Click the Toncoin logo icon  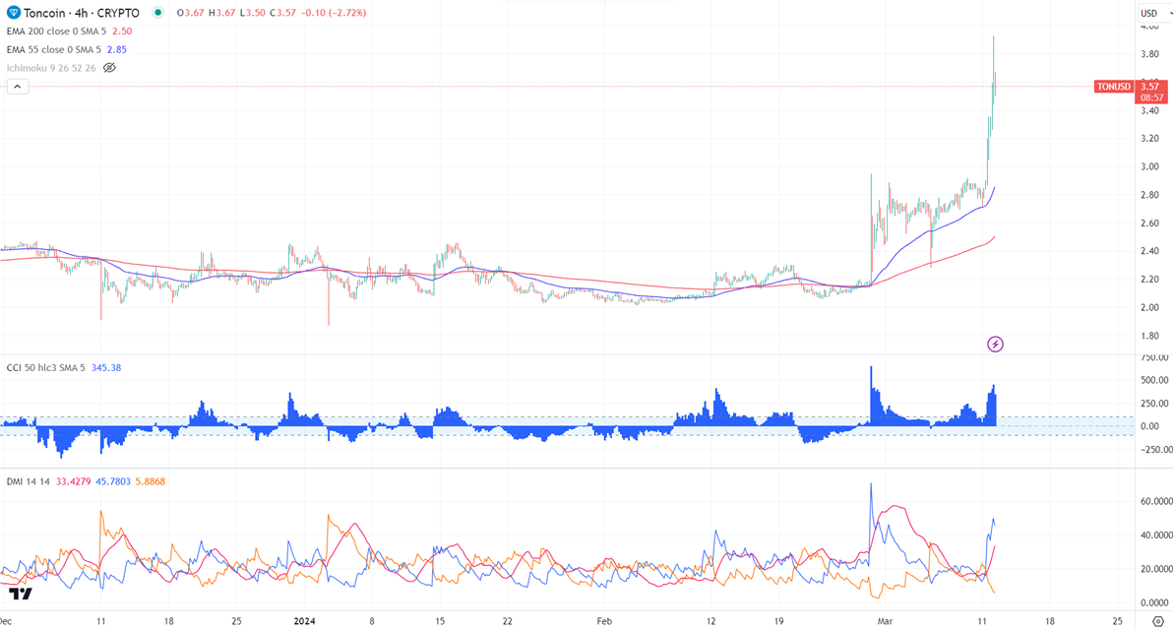pos(13,13)
